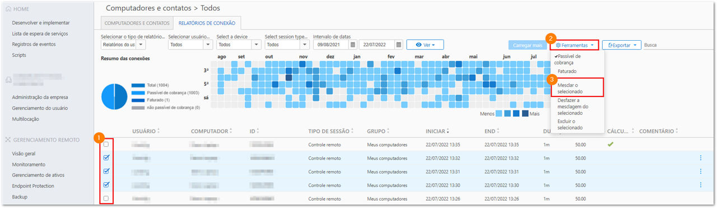This screenshot has width=717, height=208.
Task: Sort table by COMPUTADOR column arrows
Action: [230, 131]
